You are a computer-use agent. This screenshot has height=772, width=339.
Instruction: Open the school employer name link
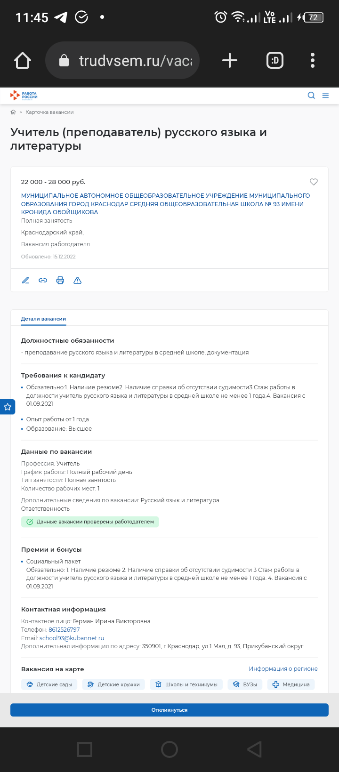click(x=166, y=204)
